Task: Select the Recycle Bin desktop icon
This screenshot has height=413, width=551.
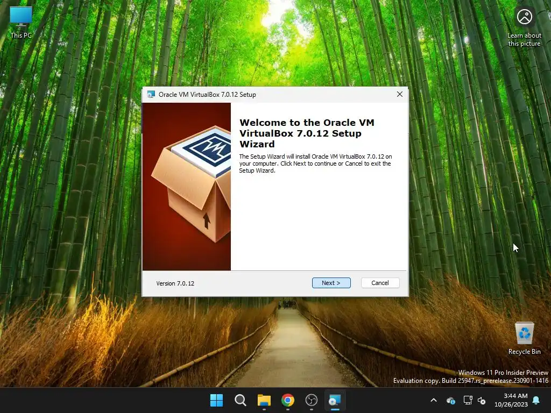Action: (x=524, y=338)
